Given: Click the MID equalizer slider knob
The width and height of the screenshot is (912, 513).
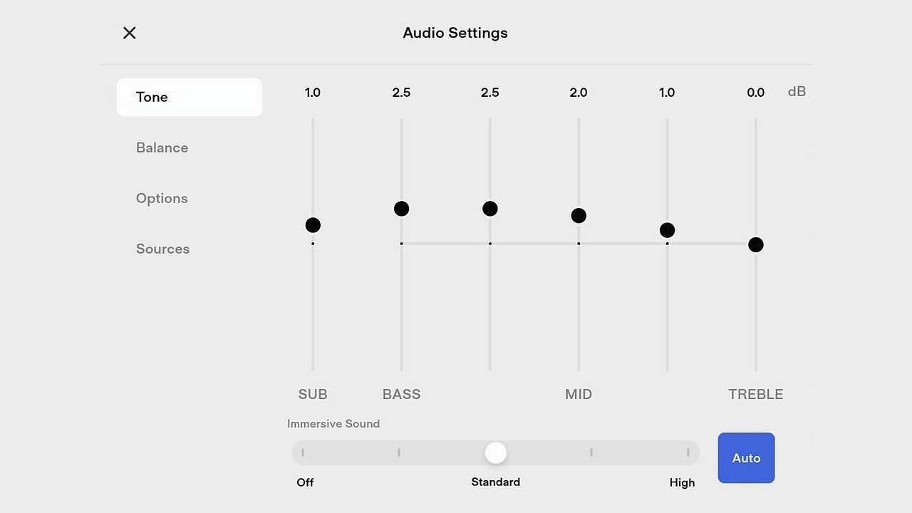Looking at the screenshot, I should pos(579,216).
